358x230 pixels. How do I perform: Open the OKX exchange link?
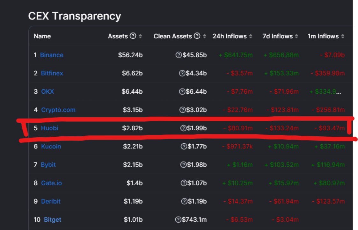(x=47, y=91)
